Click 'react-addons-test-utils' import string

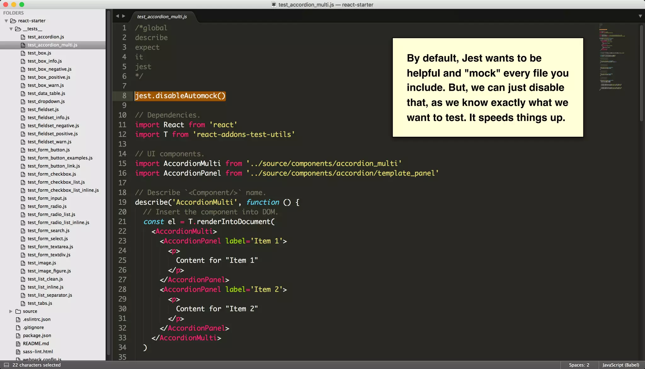point(244,135)
